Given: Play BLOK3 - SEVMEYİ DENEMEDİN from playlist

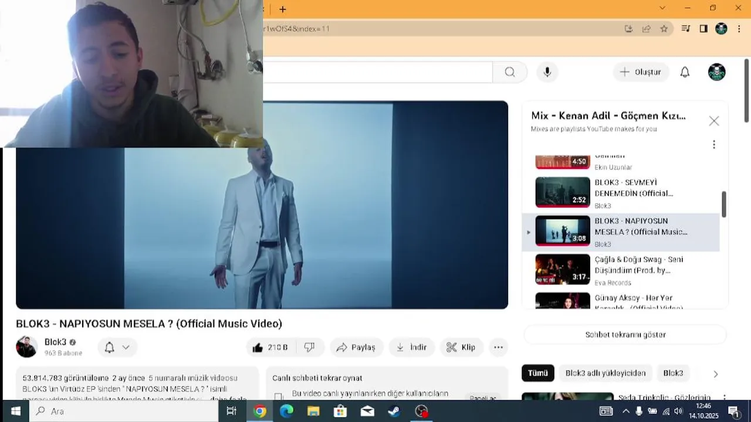Looking at the screenshot, I should pos(621,193).
